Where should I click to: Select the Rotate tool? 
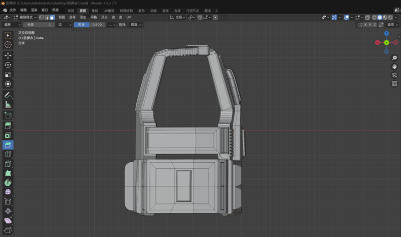[x=8, y=65]
